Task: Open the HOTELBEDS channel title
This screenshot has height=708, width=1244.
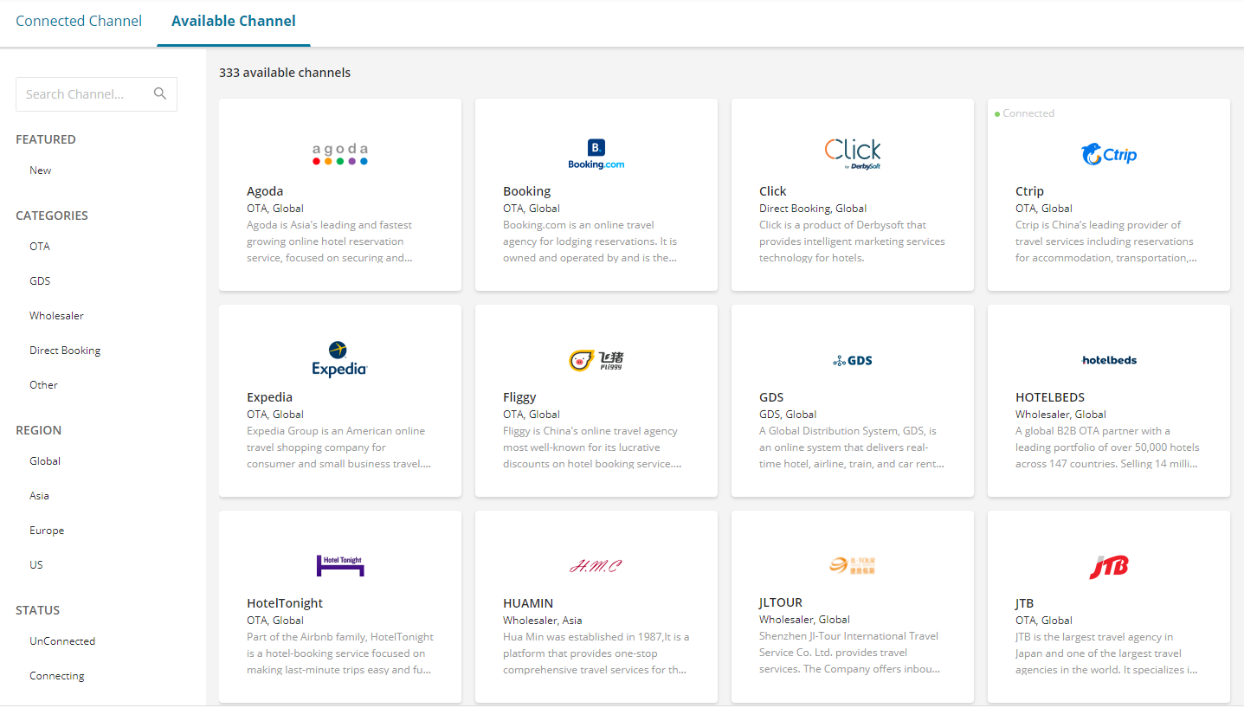Action: coord(1050,397)
